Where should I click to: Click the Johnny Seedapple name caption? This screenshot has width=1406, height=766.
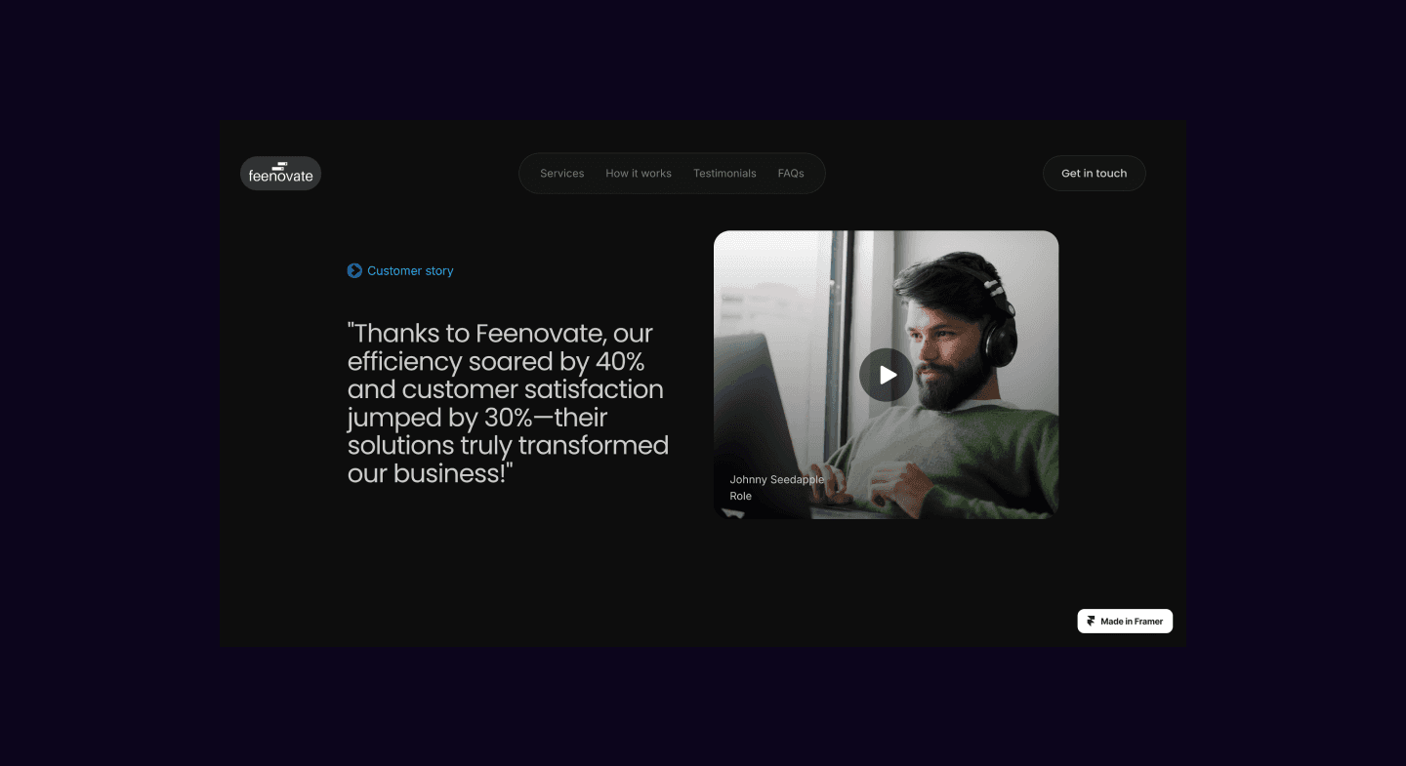(x=777, y=479)
